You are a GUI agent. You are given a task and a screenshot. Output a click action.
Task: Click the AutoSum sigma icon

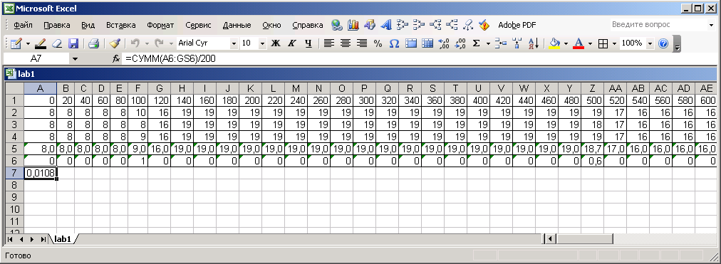(476, 43)
